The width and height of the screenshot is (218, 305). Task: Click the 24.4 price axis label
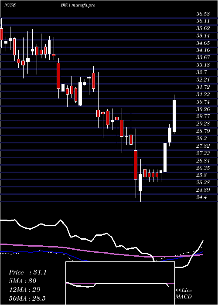pyautogui.click(x=201, y=197)
